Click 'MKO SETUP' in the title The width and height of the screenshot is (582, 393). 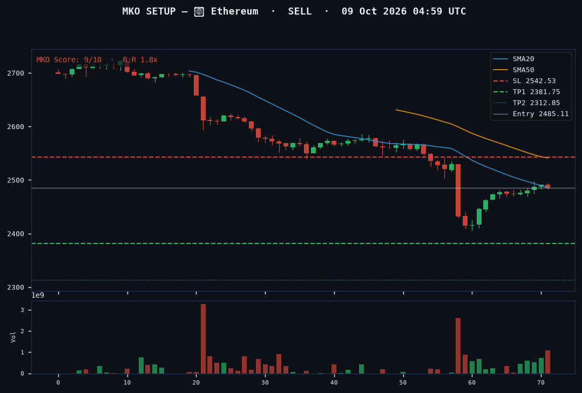tap(149, 11)
